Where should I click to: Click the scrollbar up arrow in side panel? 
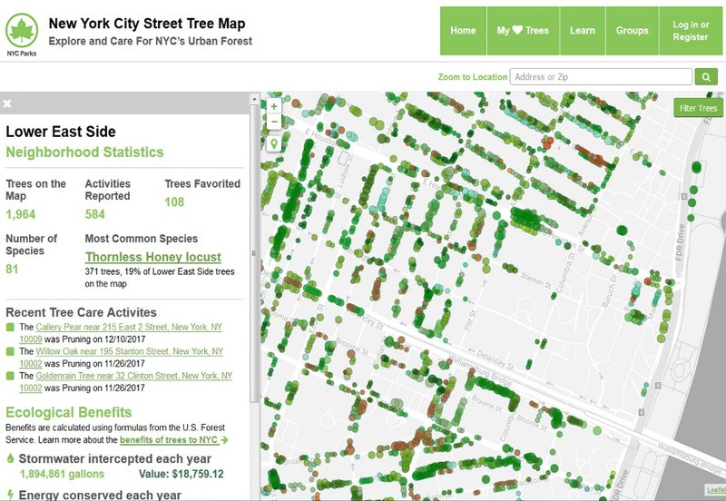point(254,99)
